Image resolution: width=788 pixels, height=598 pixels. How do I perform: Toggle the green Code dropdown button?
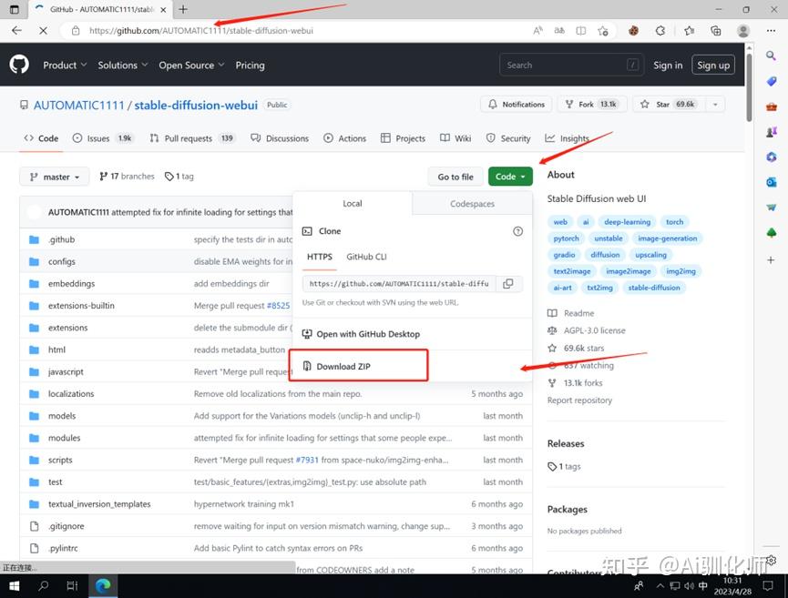(510, 177)
